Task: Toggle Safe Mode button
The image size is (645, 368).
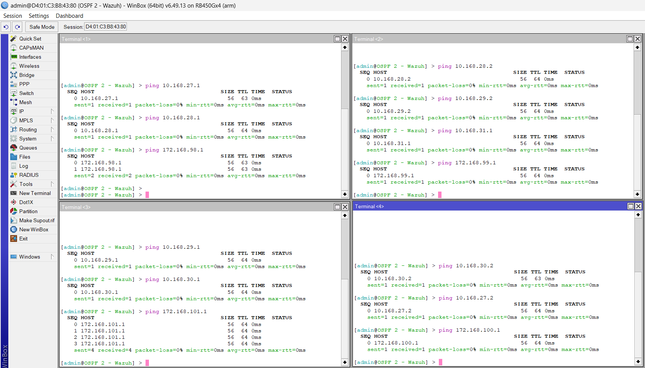Action: [x=42, y=27]
